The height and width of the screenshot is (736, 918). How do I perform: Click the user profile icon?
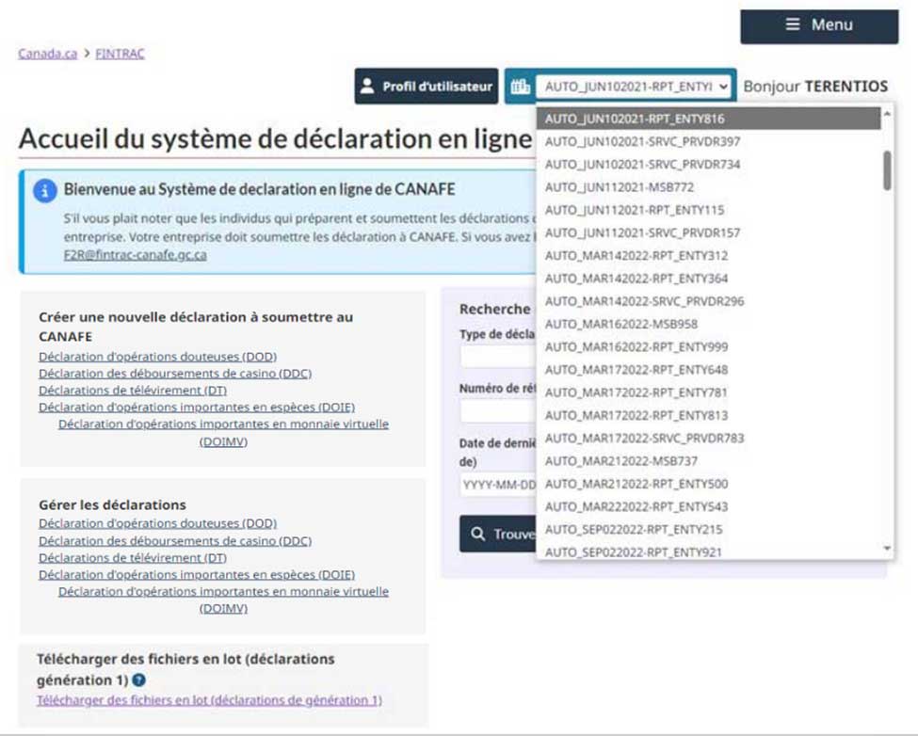coord(366,86)
